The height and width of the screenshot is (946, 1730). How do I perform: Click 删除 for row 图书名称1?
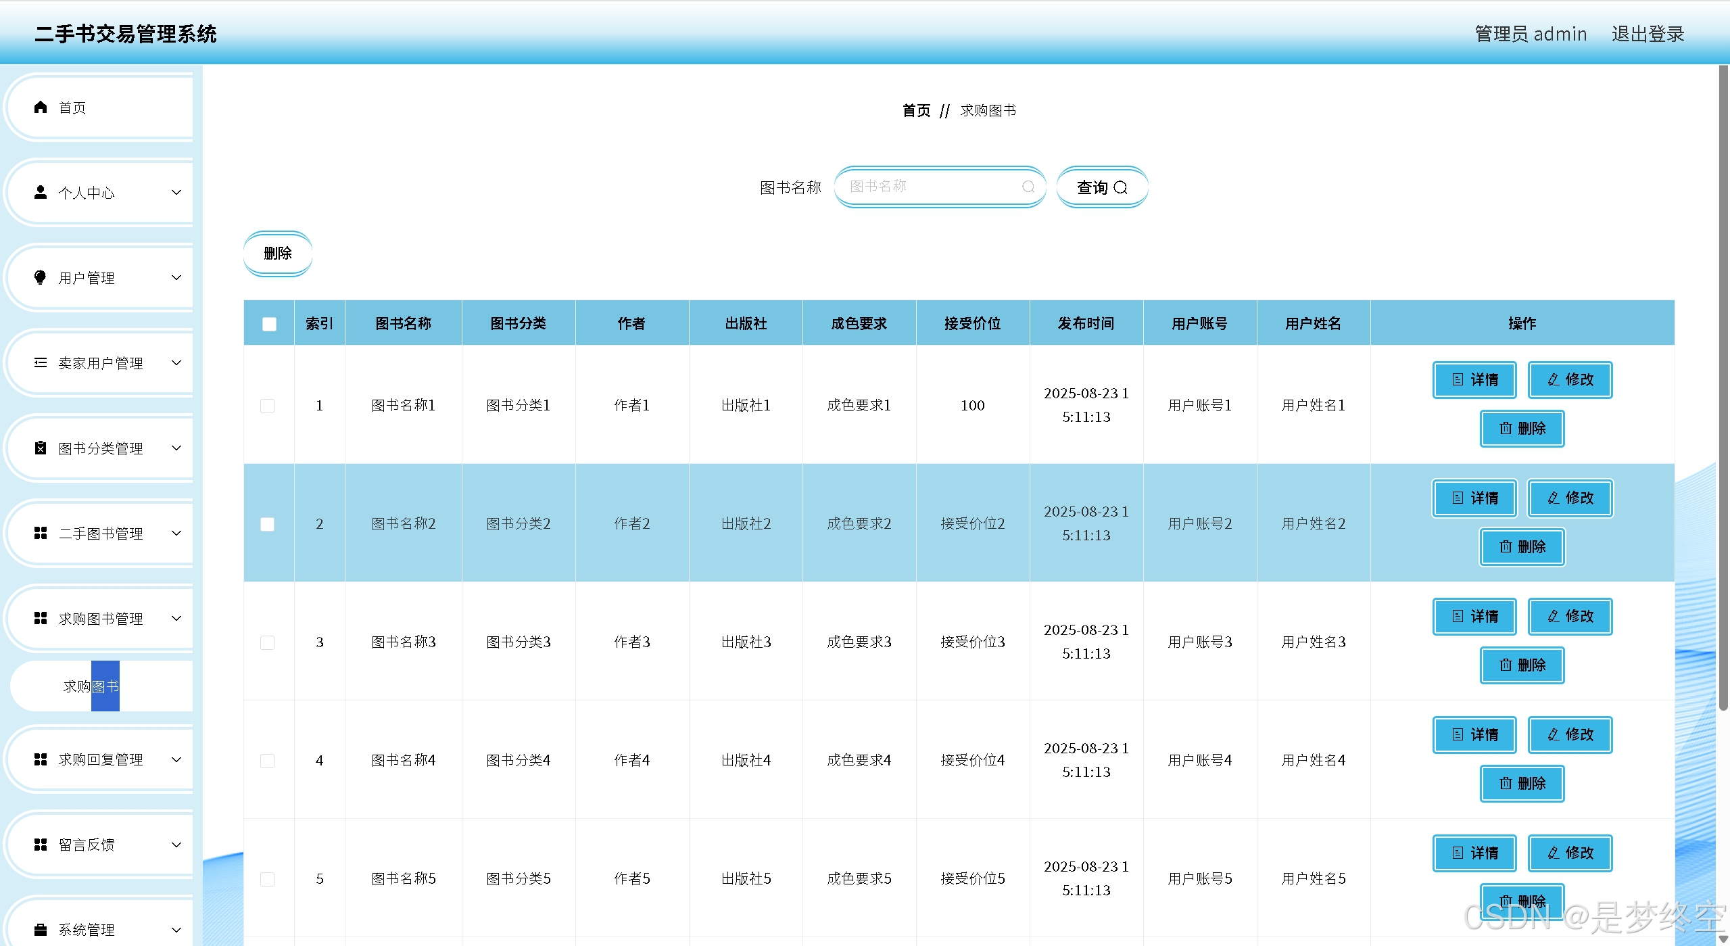coord(1522,429)
